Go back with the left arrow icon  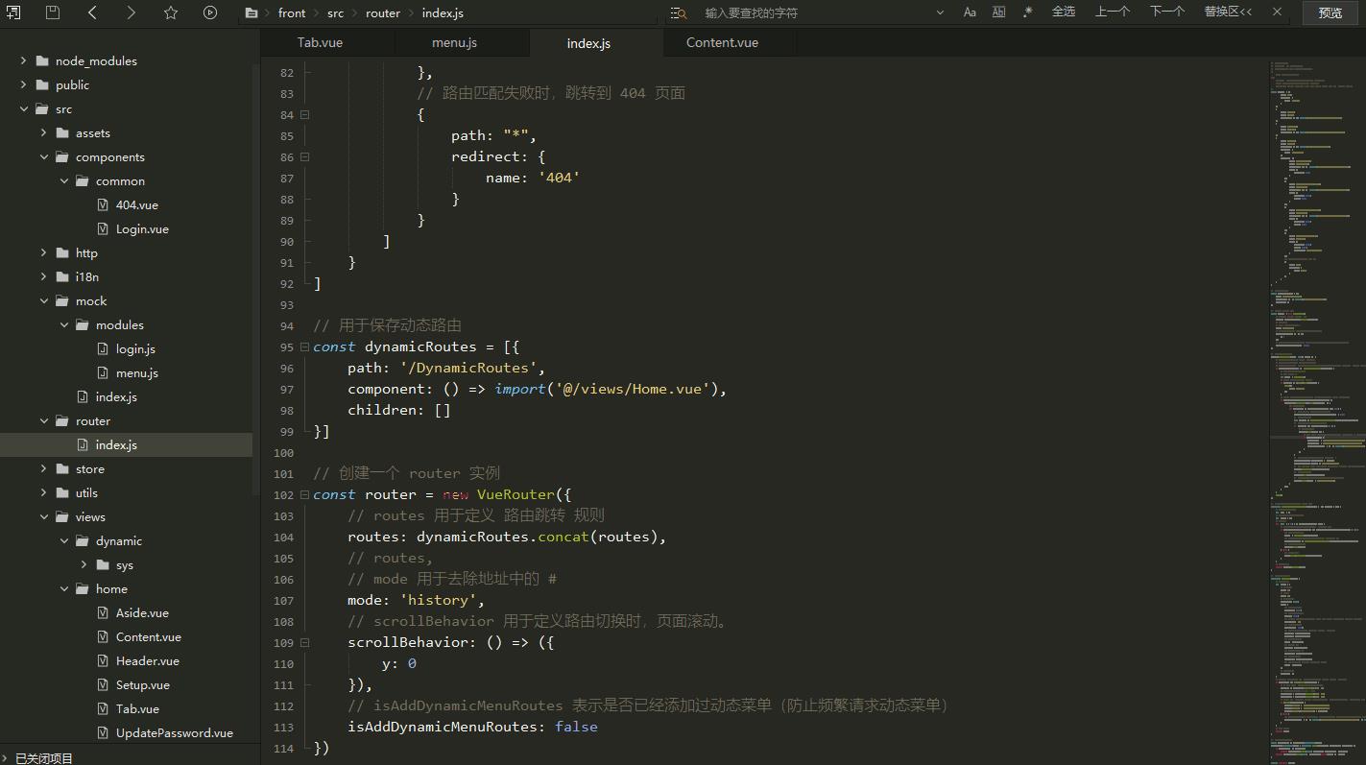(x=92, y=12)
